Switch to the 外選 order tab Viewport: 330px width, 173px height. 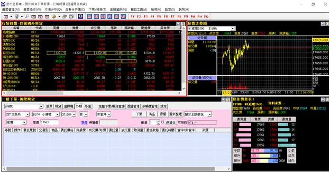pos(88,106)
